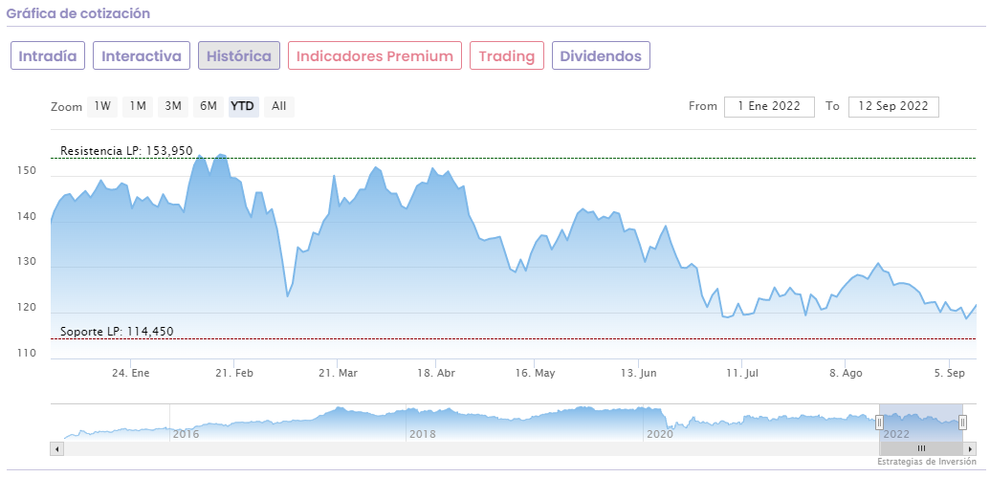Select the YTD zoom option
This screenshot has height=477, width=990.
tap(243, 106)
